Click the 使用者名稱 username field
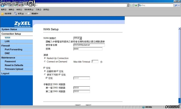181x109 pixels. (89, 45)
